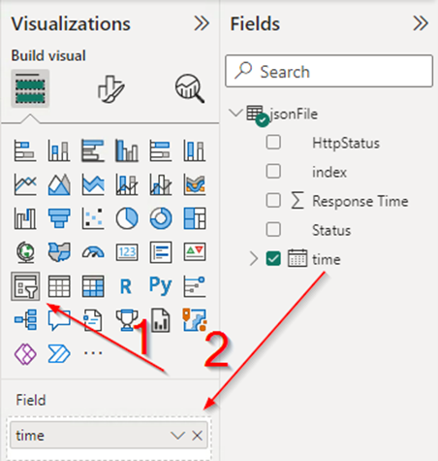
Task: Click the Fields Search box
Action: [328, 71]
